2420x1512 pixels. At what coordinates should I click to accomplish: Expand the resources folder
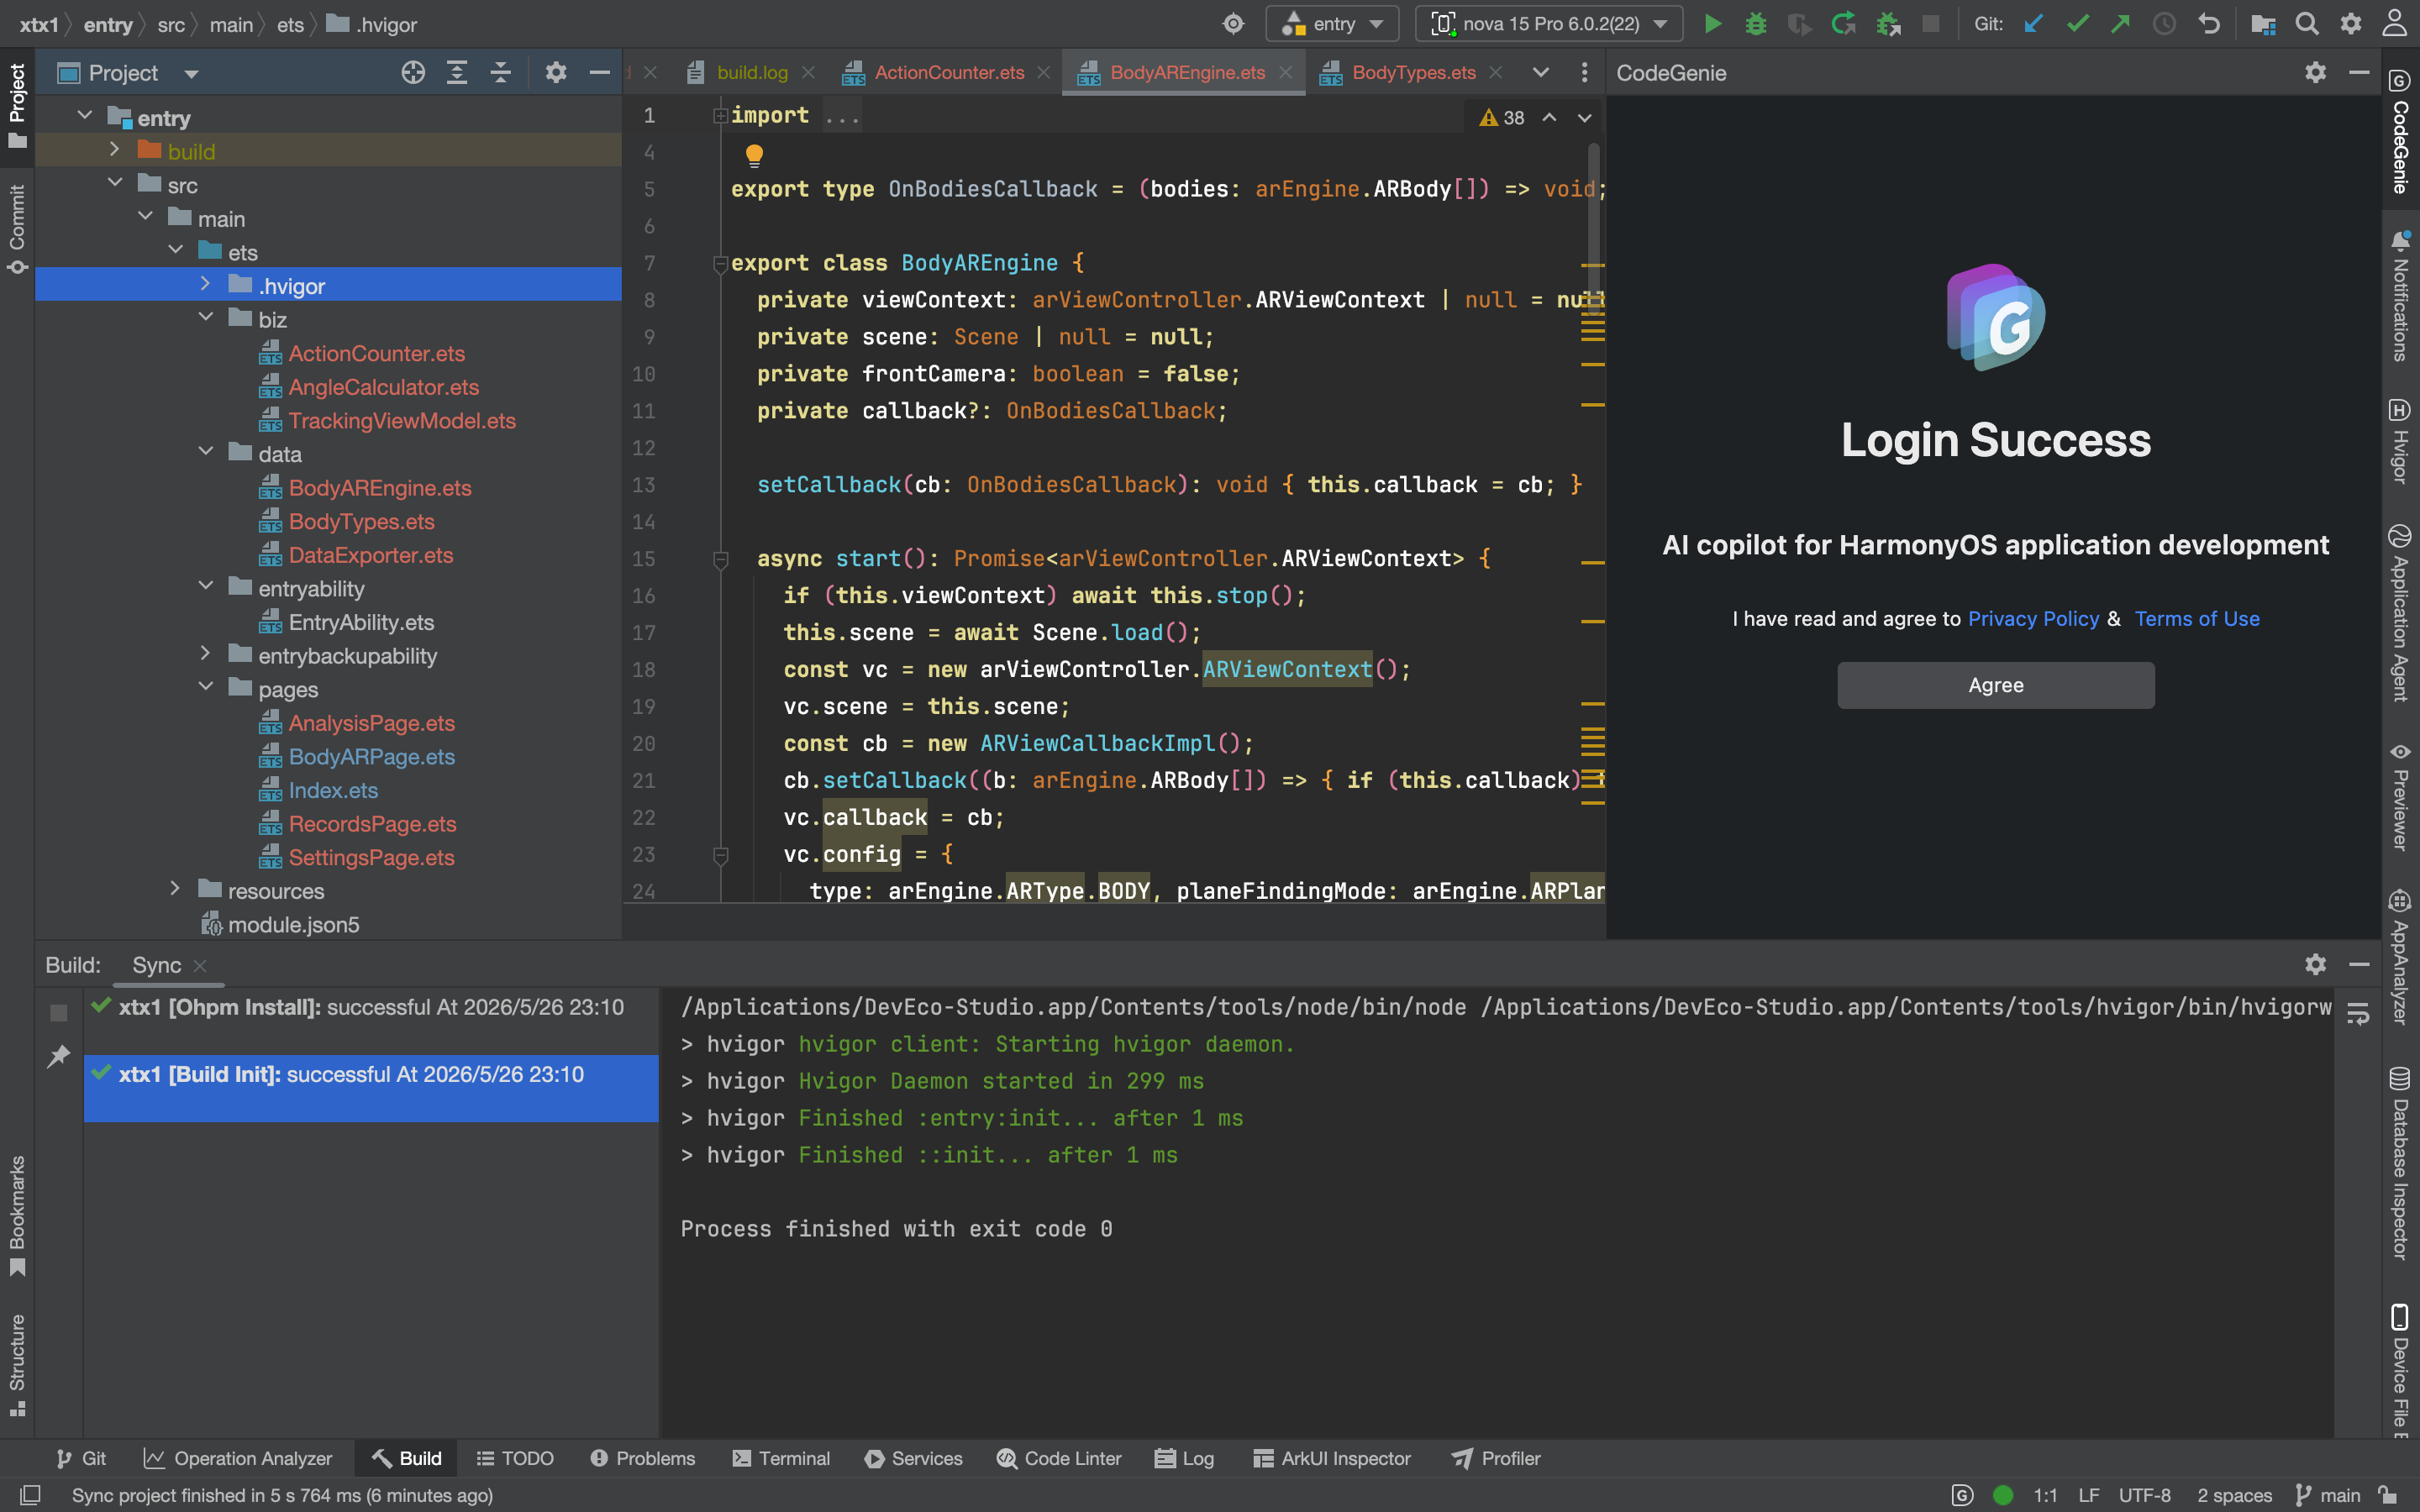pyautogui.click(x=175, y=889)
